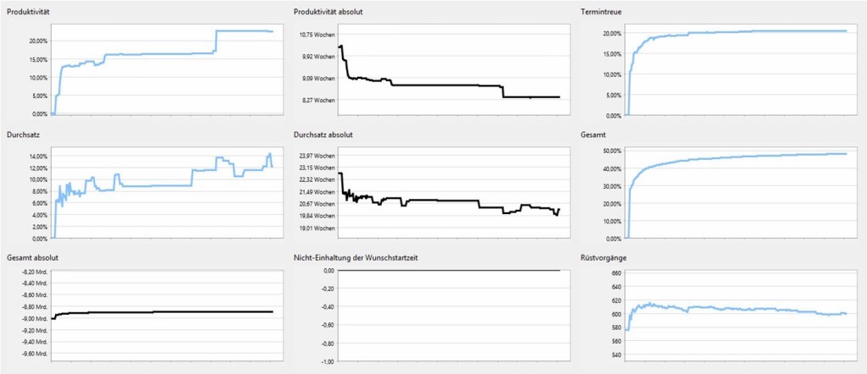Screen dimensions: 867x374
Task: Select the Produktivität absolut chart heading
Action: click(329, 12)
